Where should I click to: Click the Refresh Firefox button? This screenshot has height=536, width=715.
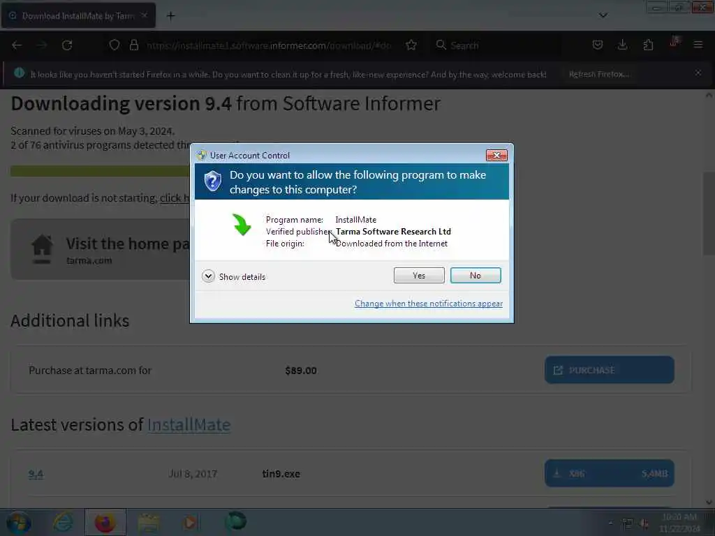pyautogui.click(x=598, y=74)
